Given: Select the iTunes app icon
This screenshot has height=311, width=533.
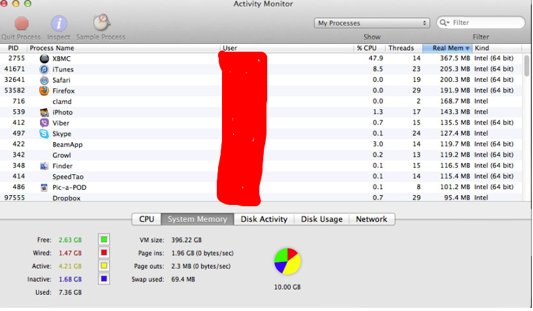Looking at the screenshot, I should point(44,69).
